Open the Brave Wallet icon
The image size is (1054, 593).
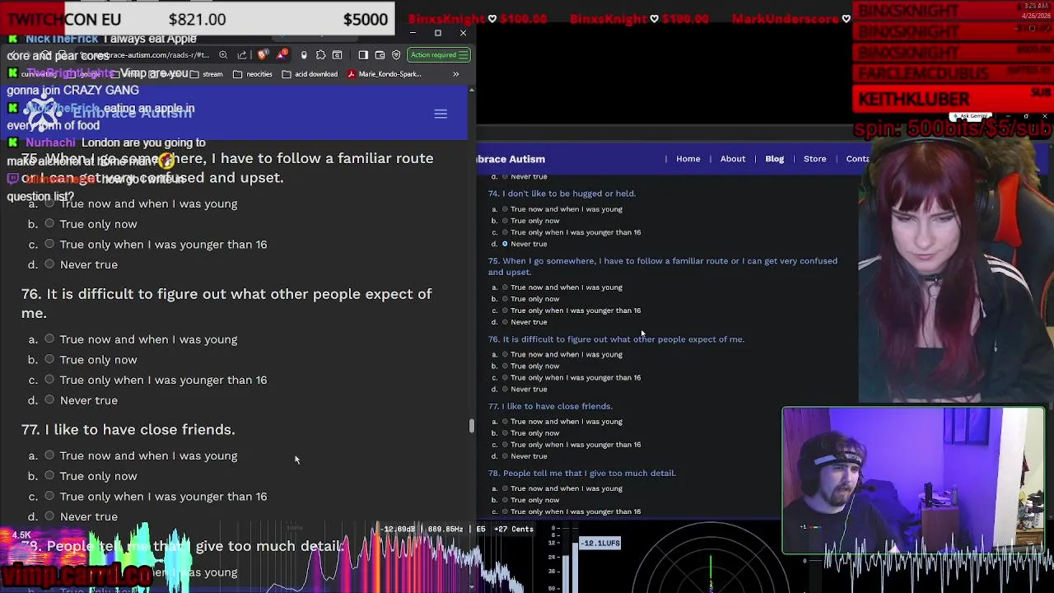(x=380, y=55)
